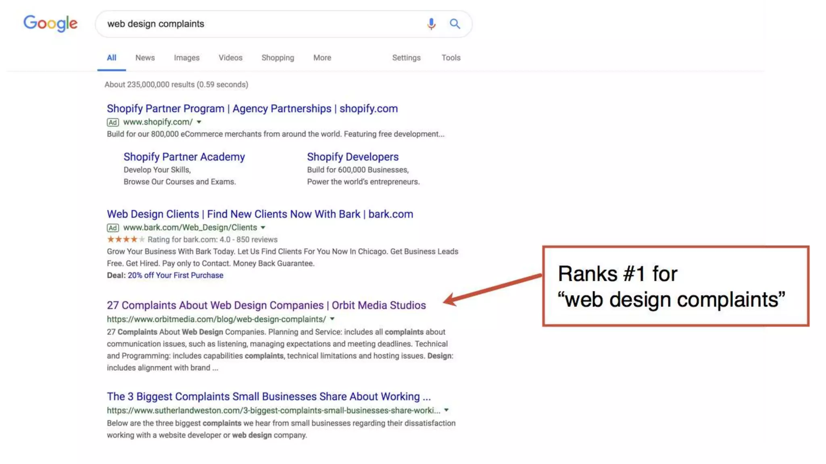This screenshot has width=826, height=464.
Task: Click the Tools button
Action: coord(451,58)
